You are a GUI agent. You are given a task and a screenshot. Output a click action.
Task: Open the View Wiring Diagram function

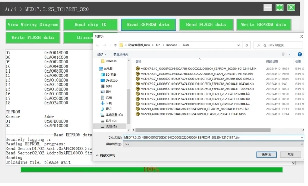click(33, 25)
